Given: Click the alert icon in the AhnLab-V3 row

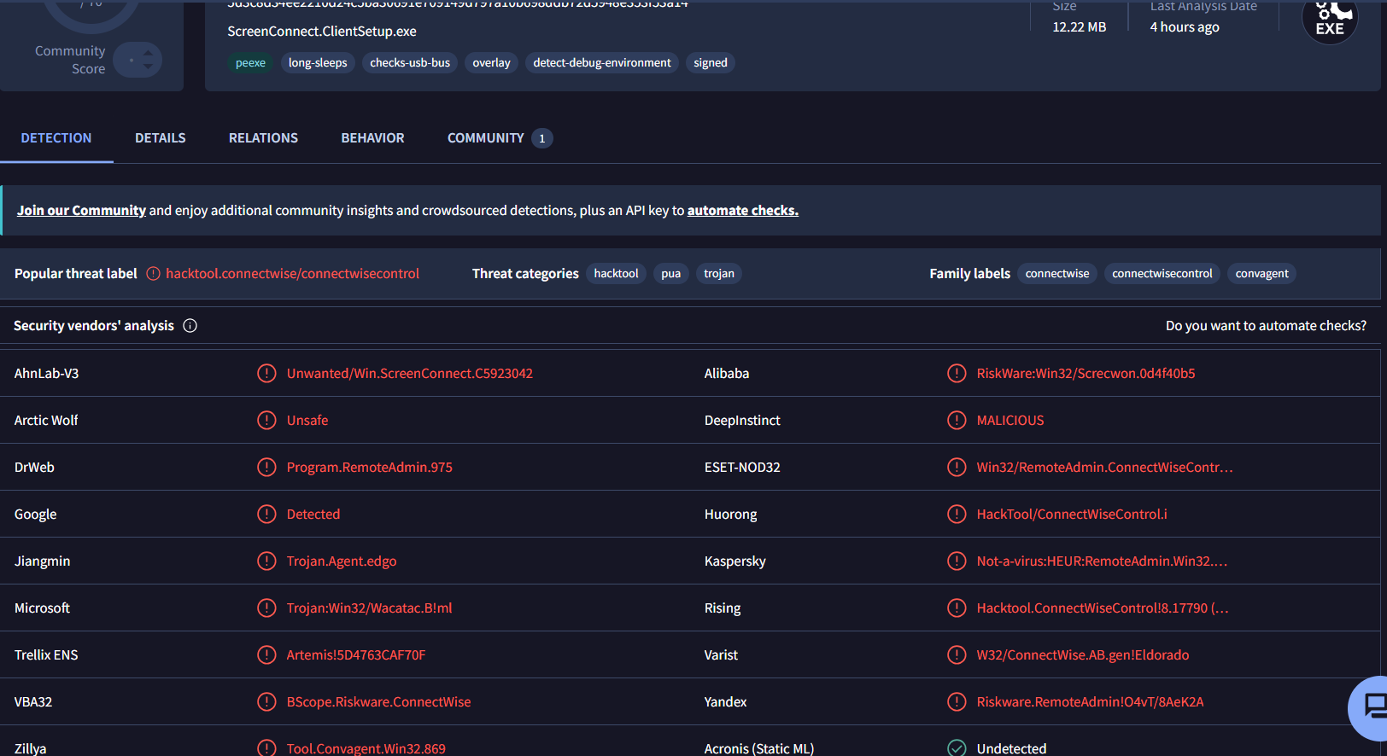Looking at the screenshot, I should pyautogui.click(x=267, y=374).
